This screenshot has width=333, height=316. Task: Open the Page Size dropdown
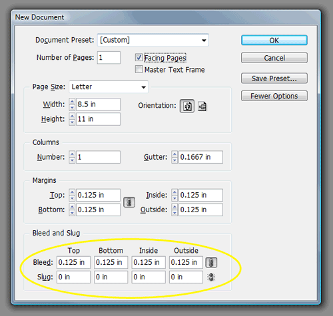click(x=109, y=86)
